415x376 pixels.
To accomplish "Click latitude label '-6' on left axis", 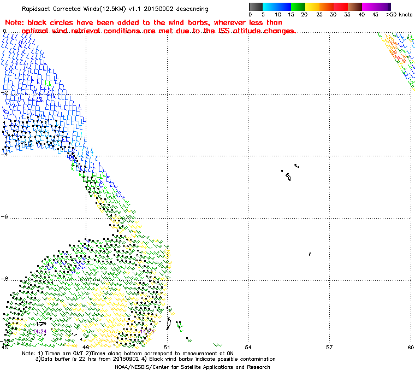I will coord(4,216).
